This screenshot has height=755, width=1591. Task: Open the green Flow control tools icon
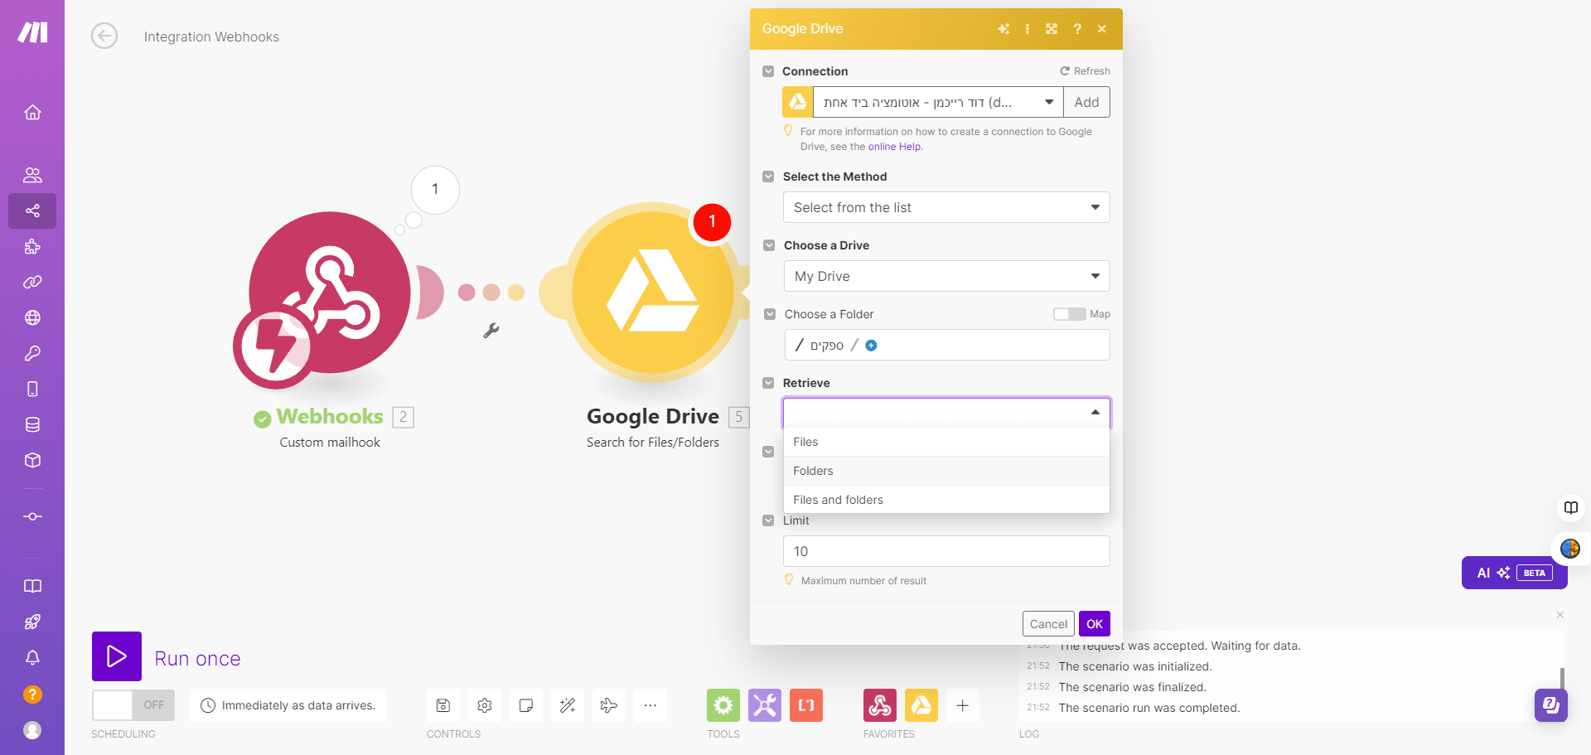pyautogui.click(x=723, y=705)
